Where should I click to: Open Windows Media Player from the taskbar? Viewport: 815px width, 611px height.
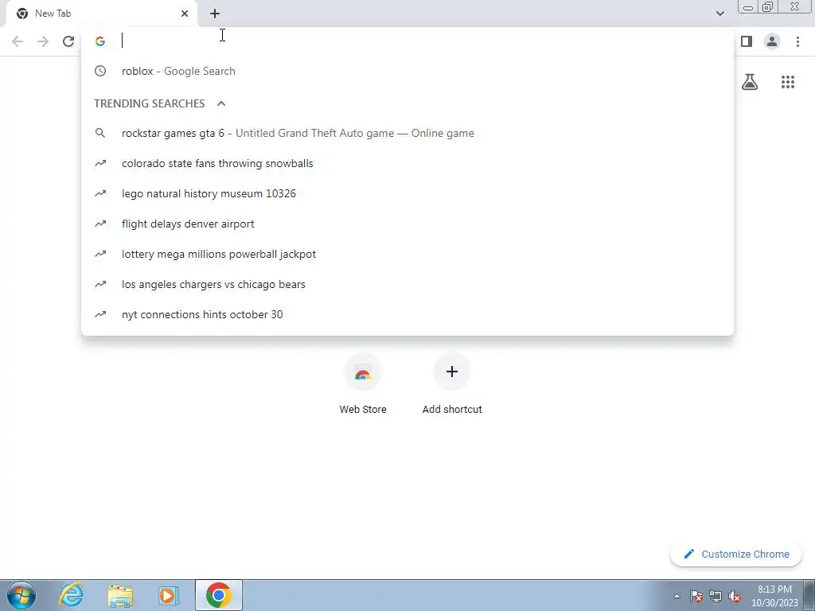(x=169, y=595)
